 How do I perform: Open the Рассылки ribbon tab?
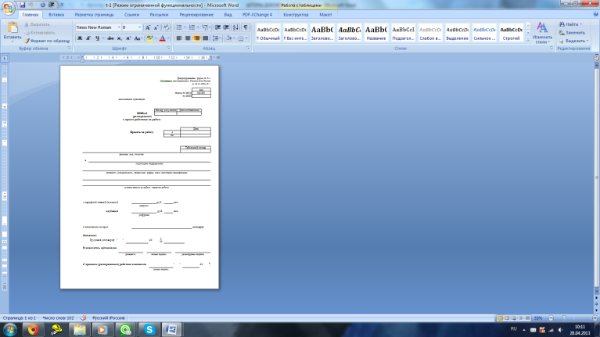[x=159, y=15]
